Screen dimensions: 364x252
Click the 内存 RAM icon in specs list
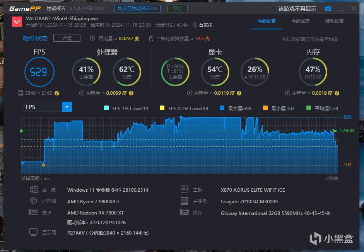point(185,212)
